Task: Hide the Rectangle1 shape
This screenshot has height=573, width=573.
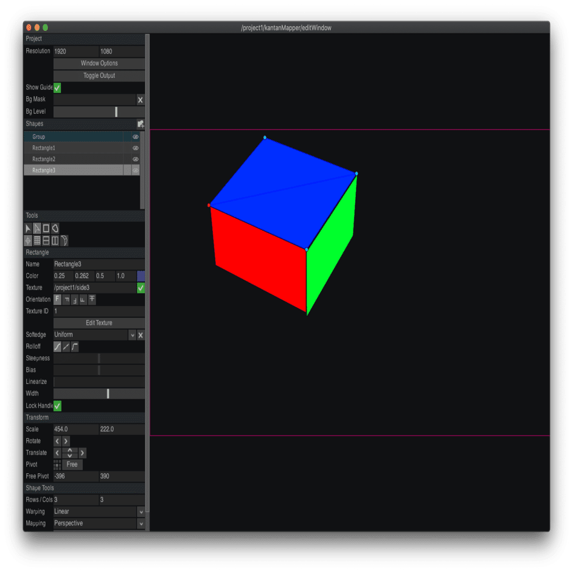Action: (136, 148)
